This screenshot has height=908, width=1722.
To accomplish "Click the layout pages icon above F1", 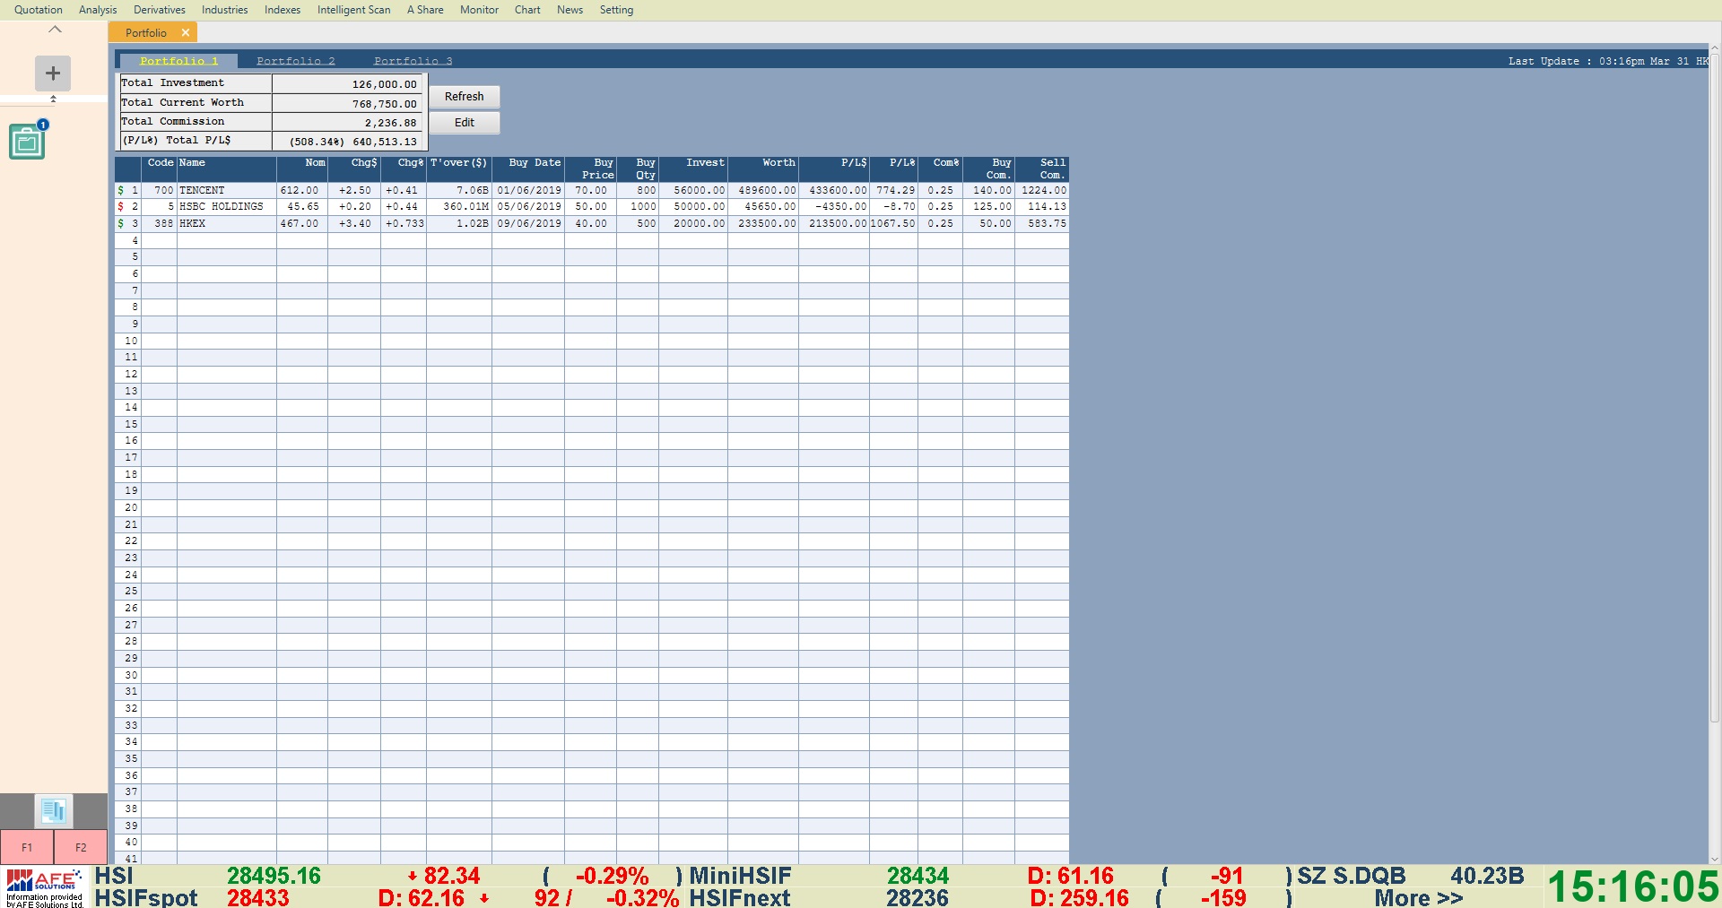I will point(54,811).
